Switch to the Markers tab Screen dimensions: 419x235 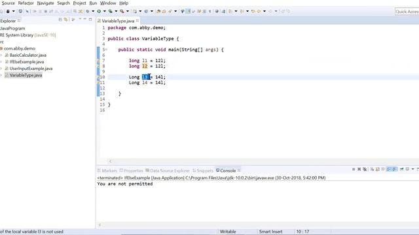pyautogui.click(x=107, y=170)
